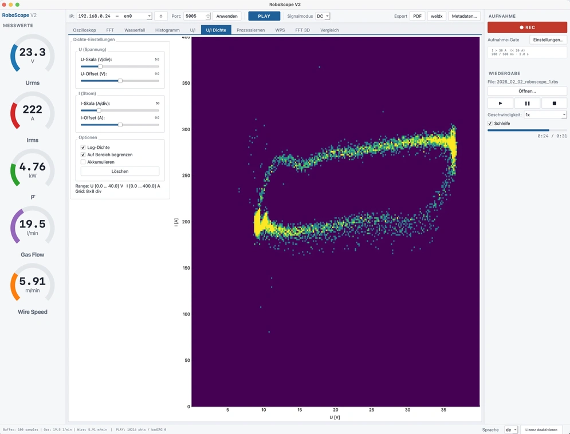Select the Wasserfall tab
This screenshot has height=434, width=570.
pyautogui.click(x=135, y=30)
